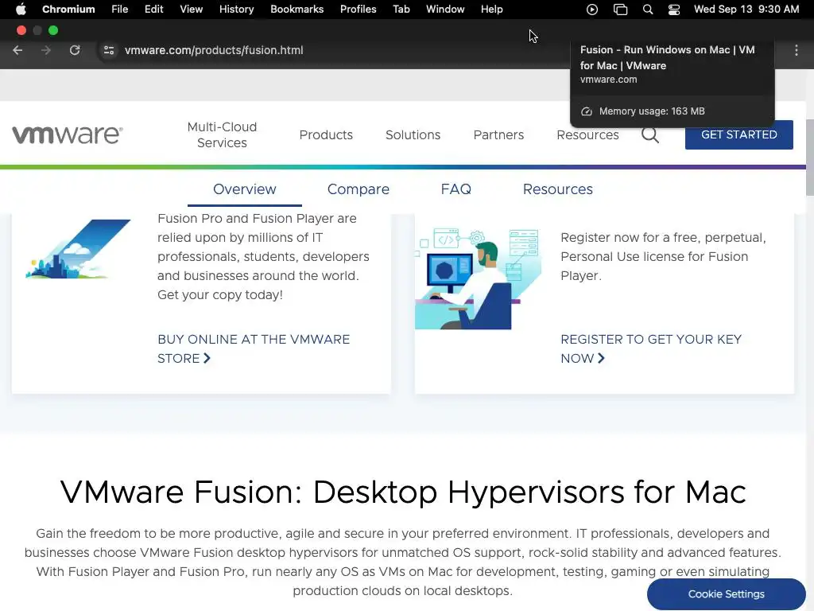Open the View menu
814x611 pixels.
tap(191, 10)
